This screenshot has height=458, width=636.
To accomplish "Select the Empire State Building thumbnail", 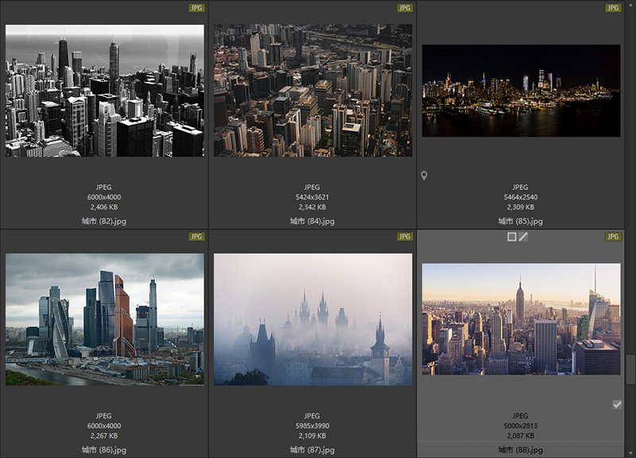I will 521,320.
